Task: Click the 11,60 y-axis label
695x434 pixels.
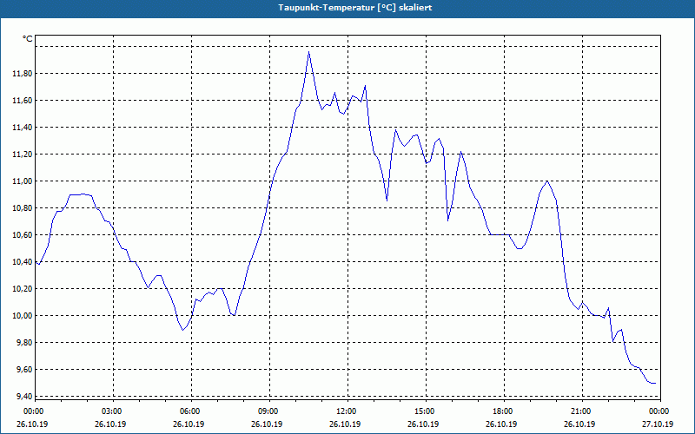Action: pyautogui.click(x=23, y=101)
